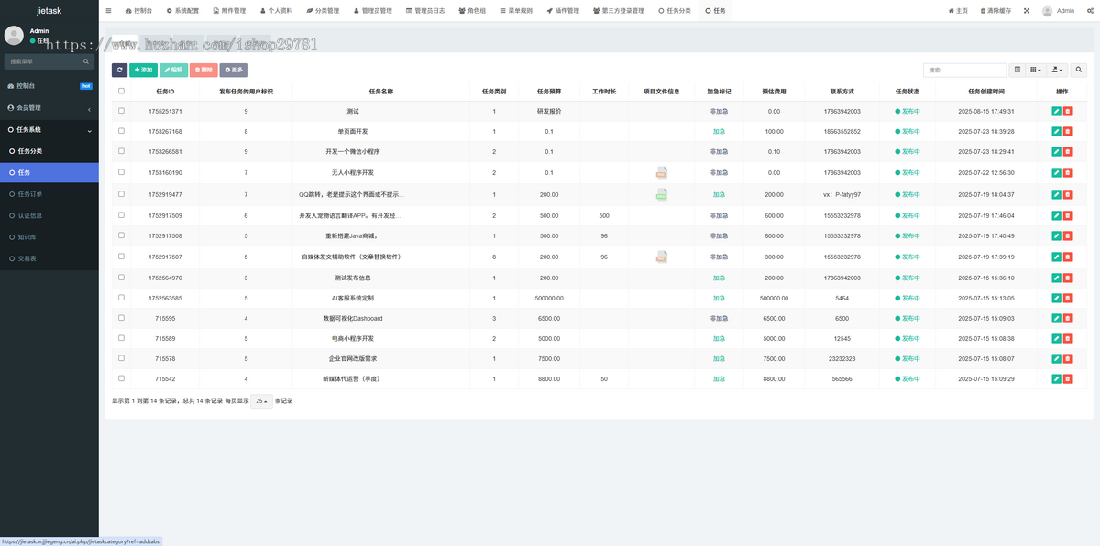Edit task 1755251371 with the green pencil icon
The height and width of the screenshot is (546, 1100).
coord(1056,111)
